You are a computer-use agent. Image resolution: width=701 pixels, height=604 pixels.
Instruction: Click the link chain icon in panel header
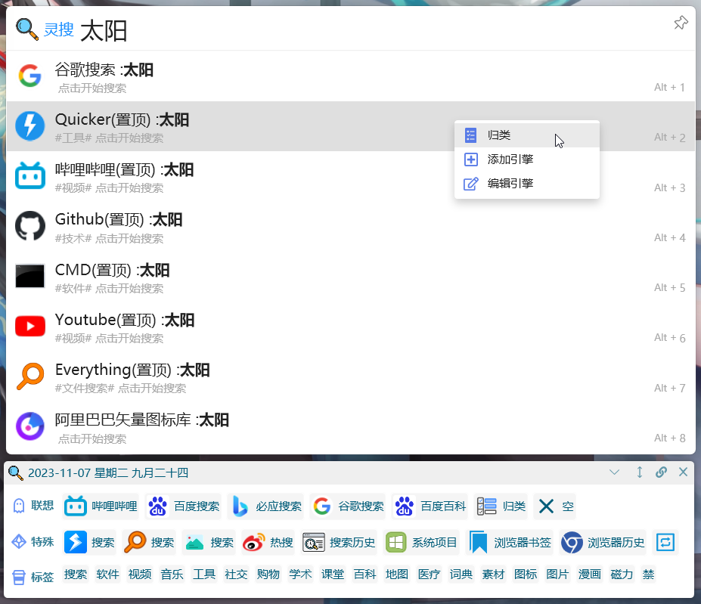coord(661,472)
